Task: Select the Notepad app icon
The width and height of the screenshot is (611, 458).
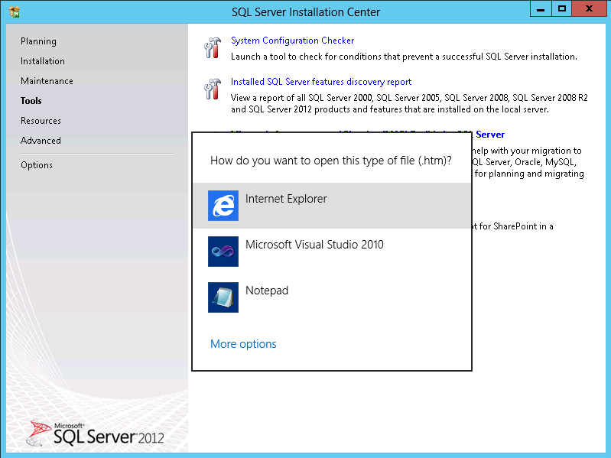Action: click(x=223, y=297)
